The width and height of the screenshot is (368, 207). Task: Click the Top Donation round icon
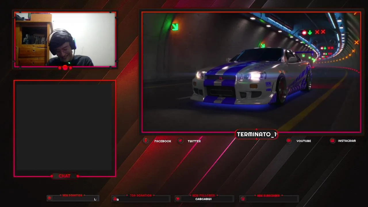tap(115, 199)
